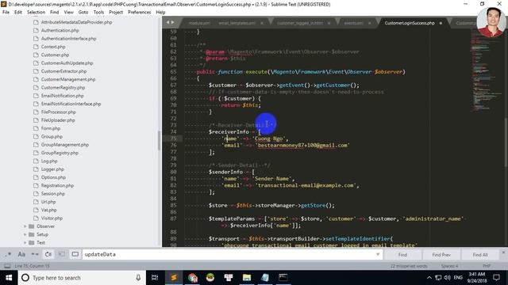This screenshot has height=285, width=508.
Task: Click the Form.php file icon
Action: point(36,128)
